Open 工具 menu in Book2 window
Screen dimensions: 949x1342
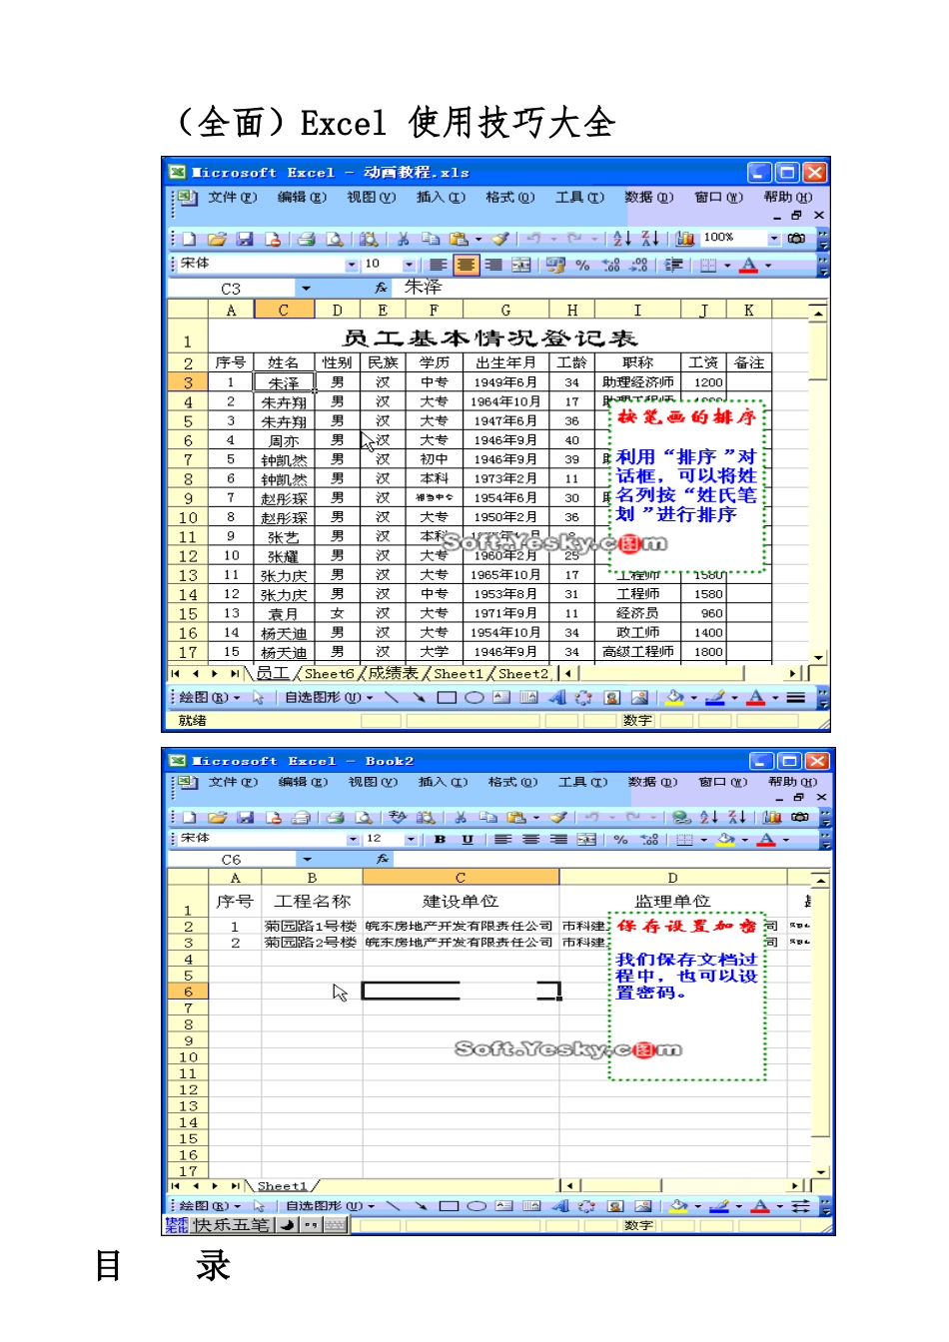pyautogui.click(x=581, y=782)
